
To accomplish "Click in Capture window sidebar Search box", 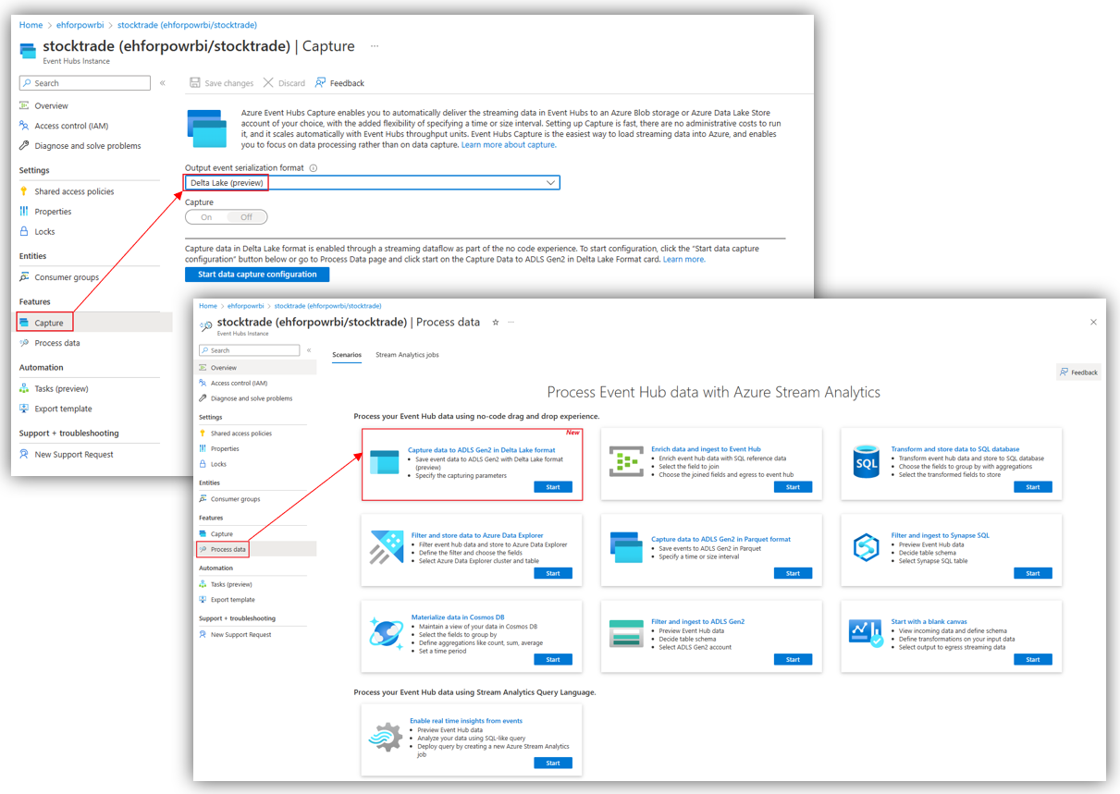I will tap(84, 83).
